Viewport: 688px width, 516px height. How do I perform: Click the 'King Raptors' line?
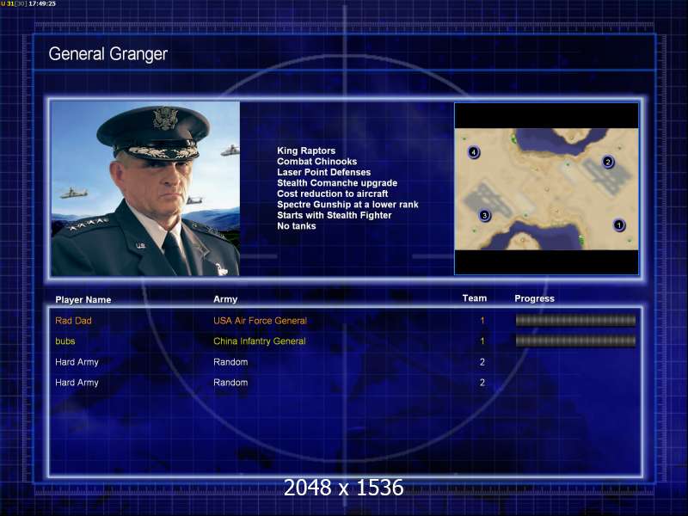point(306,150)
